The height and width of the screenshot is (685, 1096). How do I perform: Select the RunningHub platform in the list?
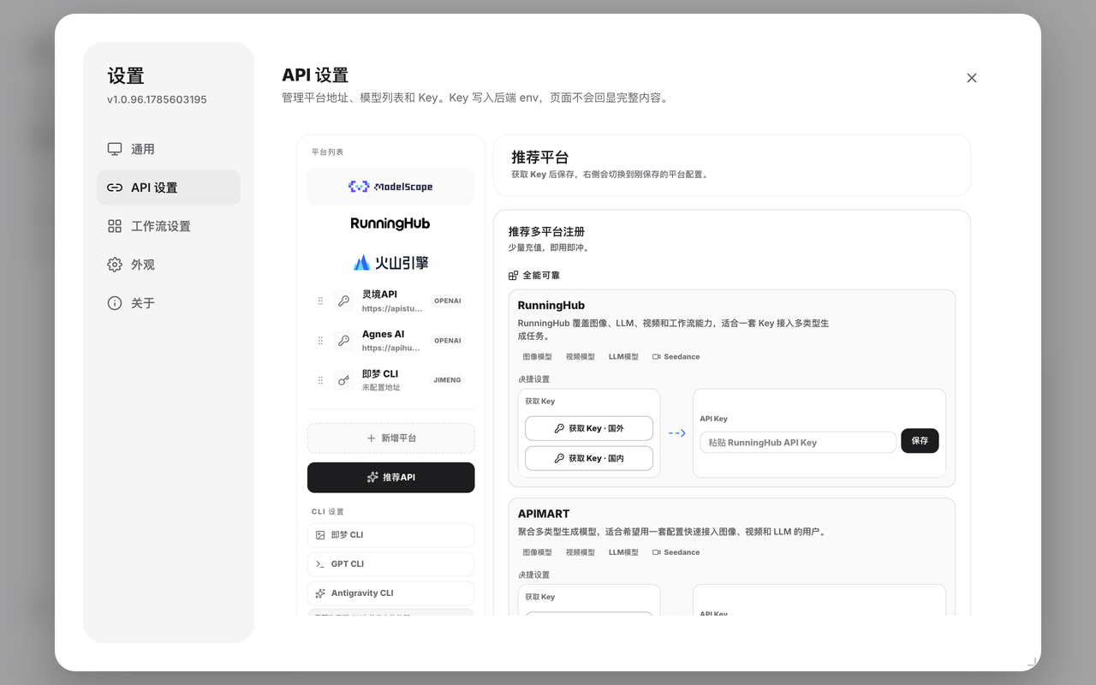pos(390,223)
